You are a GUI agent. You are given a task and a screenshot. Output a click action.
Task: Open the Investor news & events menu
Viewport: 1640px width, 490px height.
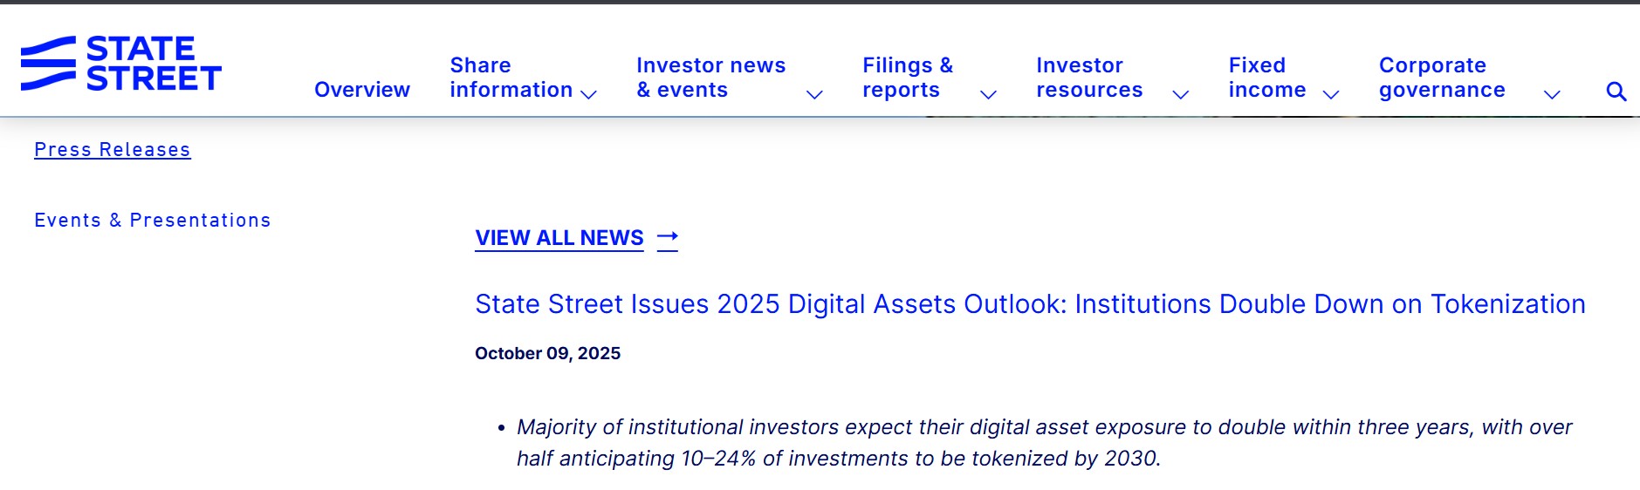[710, 78]
